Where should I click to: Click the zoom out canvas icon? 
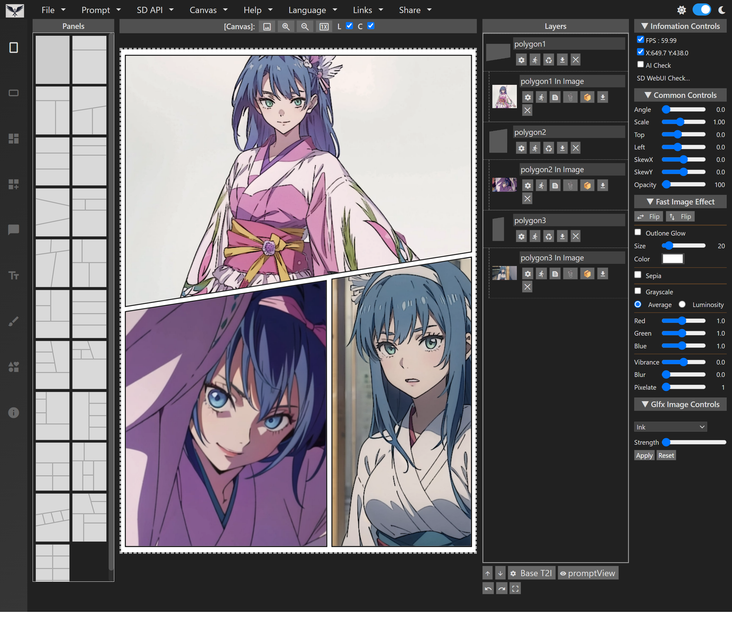tap(305, 26)
